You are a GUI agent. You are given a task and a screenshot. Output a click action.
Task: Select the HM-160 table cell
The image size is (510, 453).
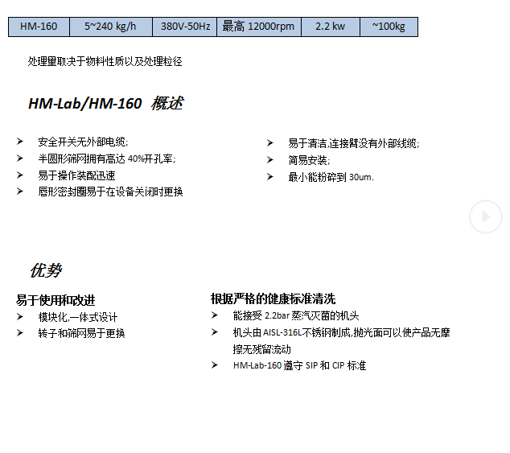[x=39, y=27]
